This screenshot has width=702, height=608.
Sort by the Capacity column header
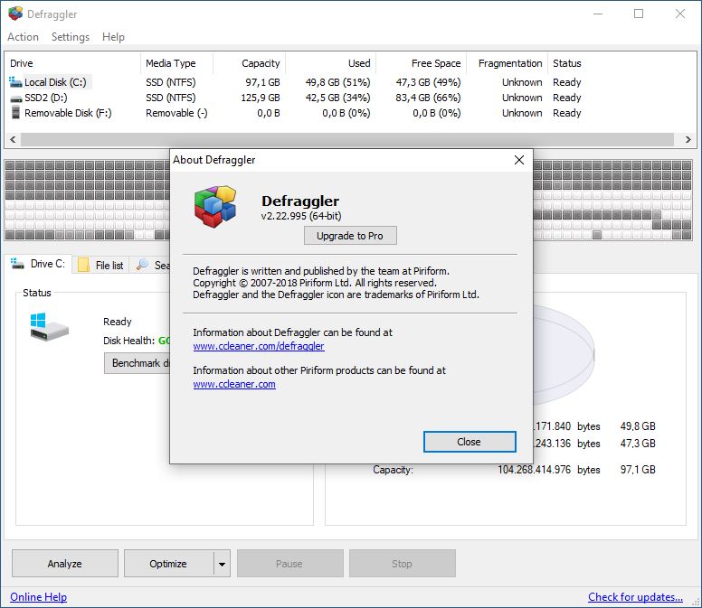tap(250, 63)
